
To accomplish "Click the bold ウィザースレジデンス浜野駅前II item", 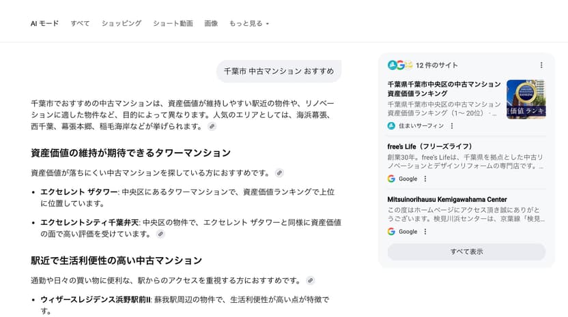I will pyautogui.click(x=96, y=300).
